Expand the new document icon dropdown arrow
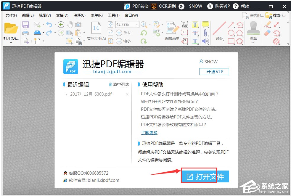291x196 pixels. (x=43, y=41)
